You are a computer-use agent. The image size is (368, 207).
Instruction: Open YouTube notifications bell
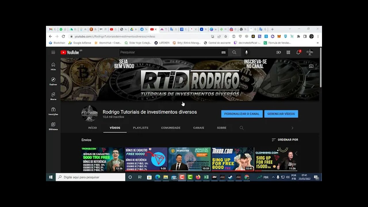pos(298,52)
